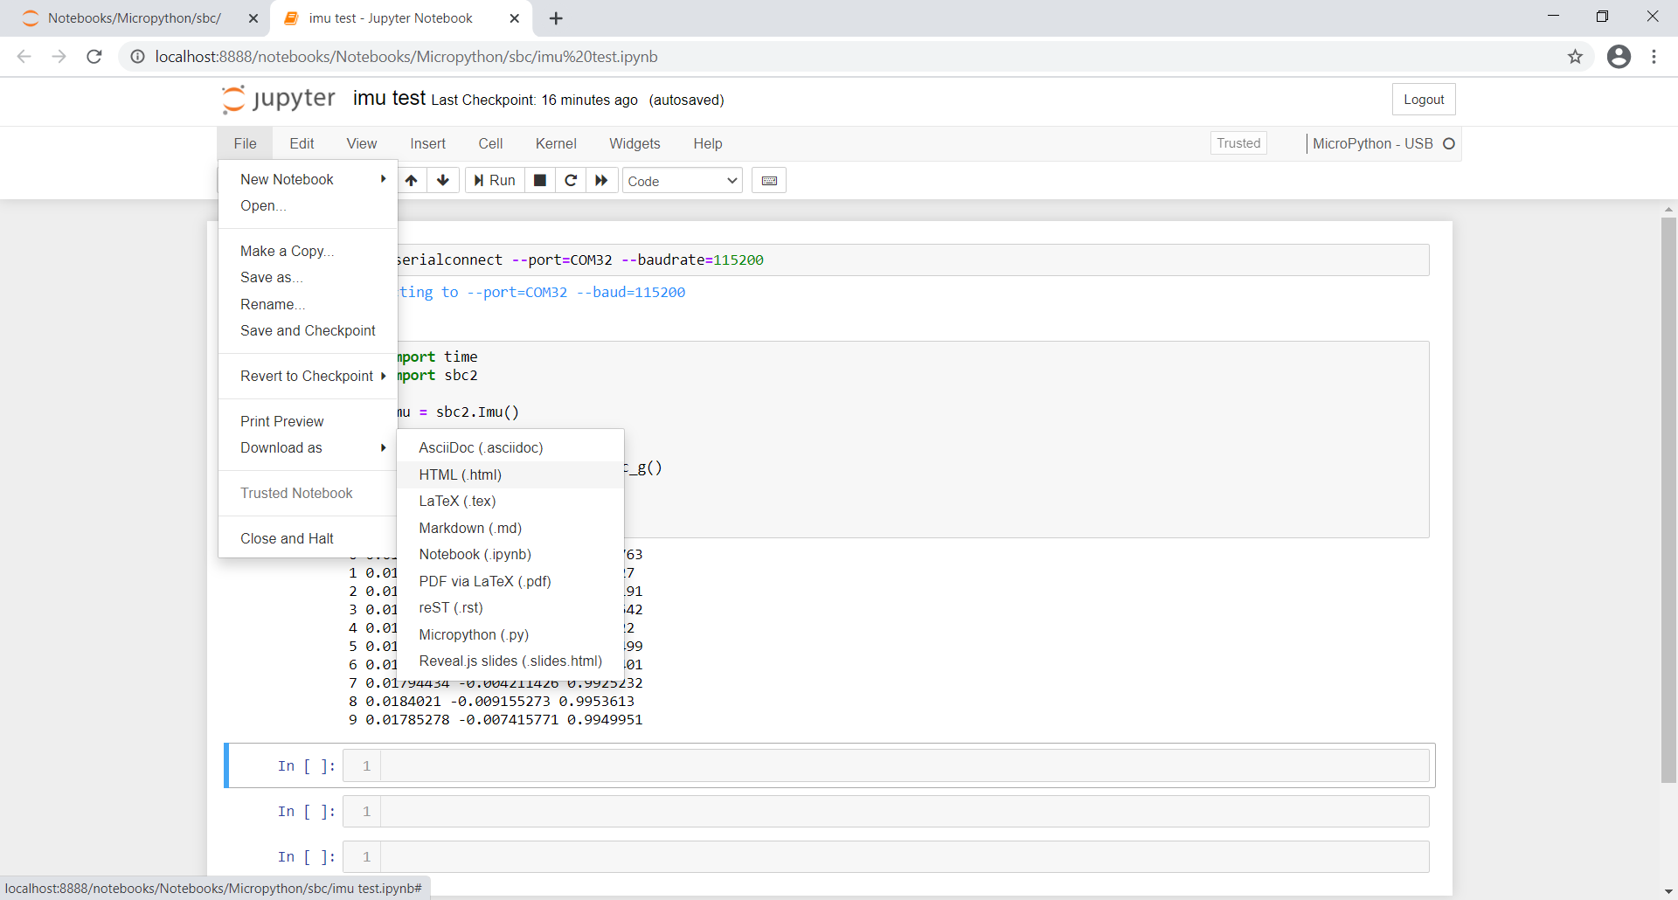This screenshot has width=1678, height=900.
Task: Reload the page in browser
Action: (x=94, y=57)
